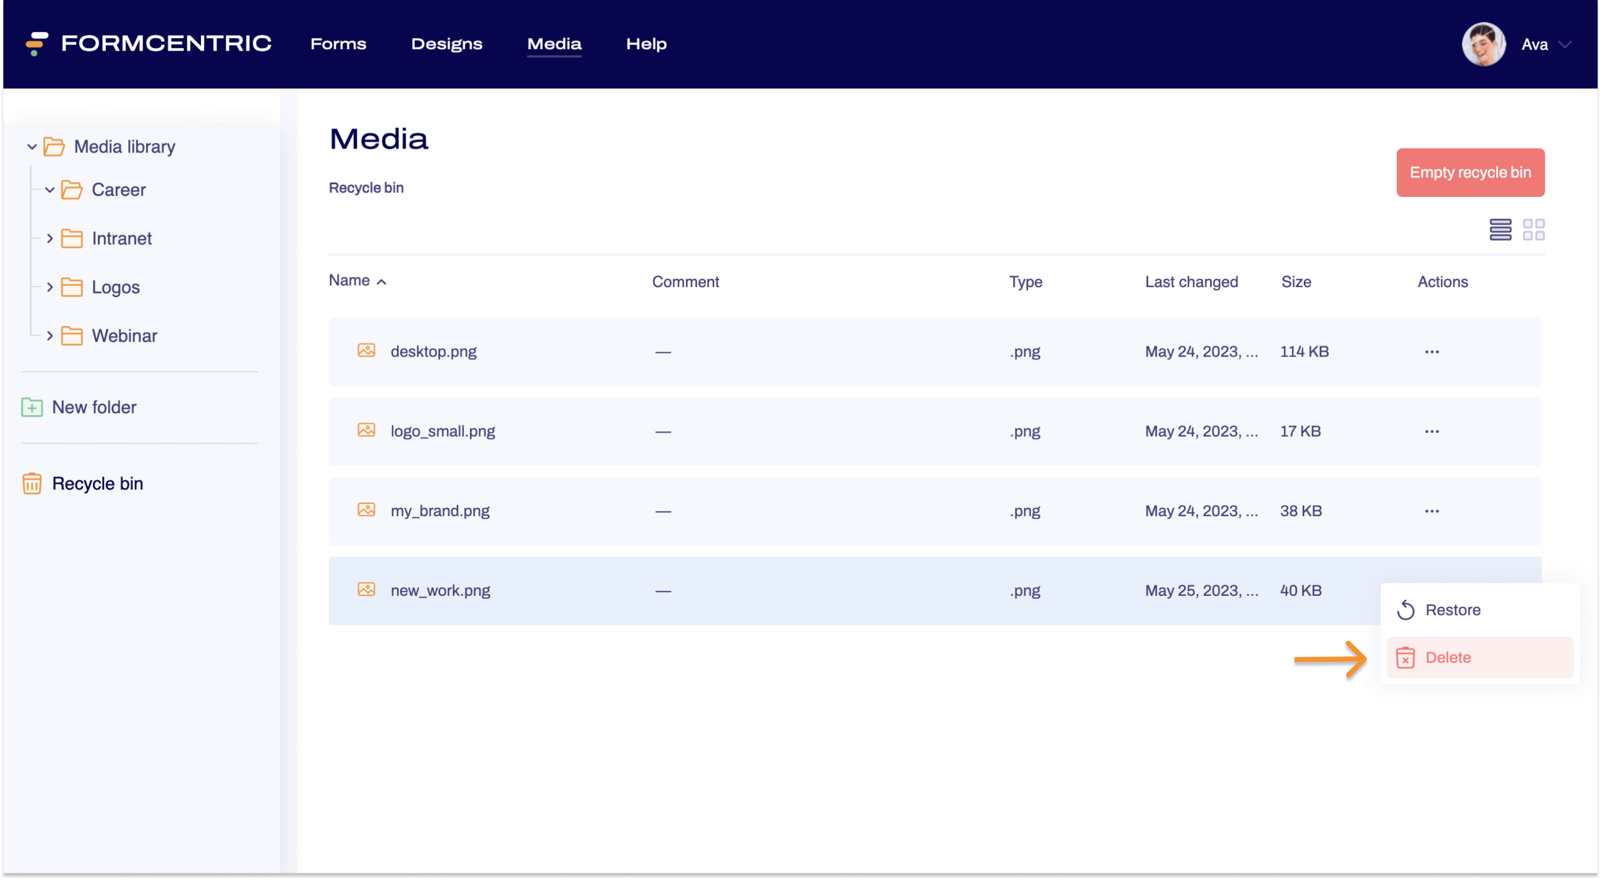Choose Restore from the context menu
This screenshot has height=880, width=1601.
tap(1480, 610)
